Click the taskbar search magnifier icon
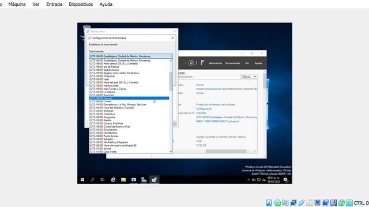The width and height of the screenshot is (369, 207). click(92, 180)
